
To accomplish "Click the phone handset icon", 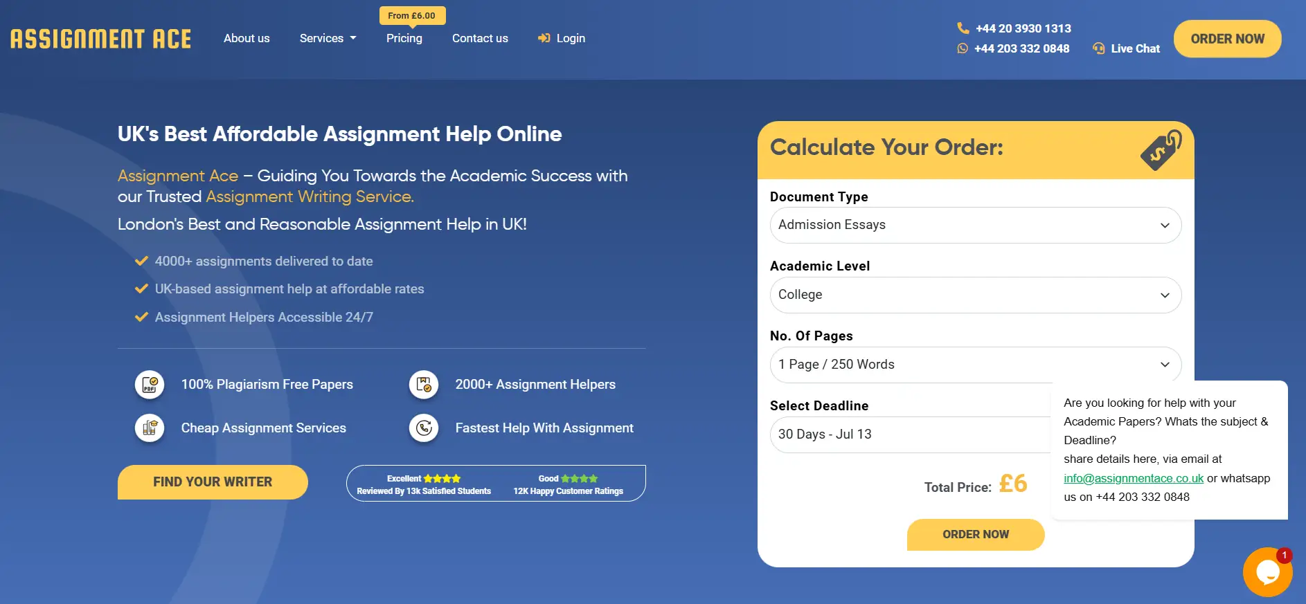I will [x=963, y=28].
